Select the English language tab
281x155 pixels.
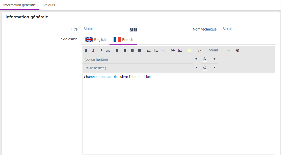point(96,40)
